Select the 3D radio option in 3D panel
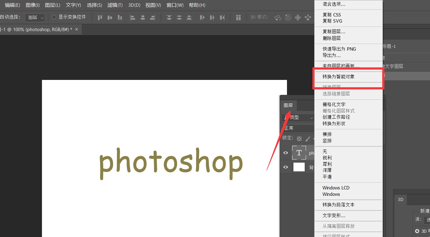430x237 pixels. coord(417,231)
